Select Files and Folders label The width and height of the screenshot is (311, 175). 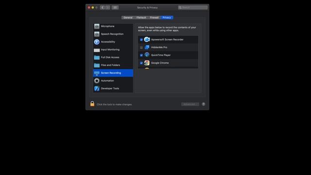point(110,65)
